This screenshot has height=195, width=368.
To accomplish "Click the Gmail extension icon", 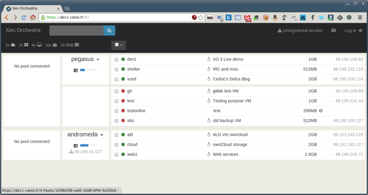I will pos(247,18).
